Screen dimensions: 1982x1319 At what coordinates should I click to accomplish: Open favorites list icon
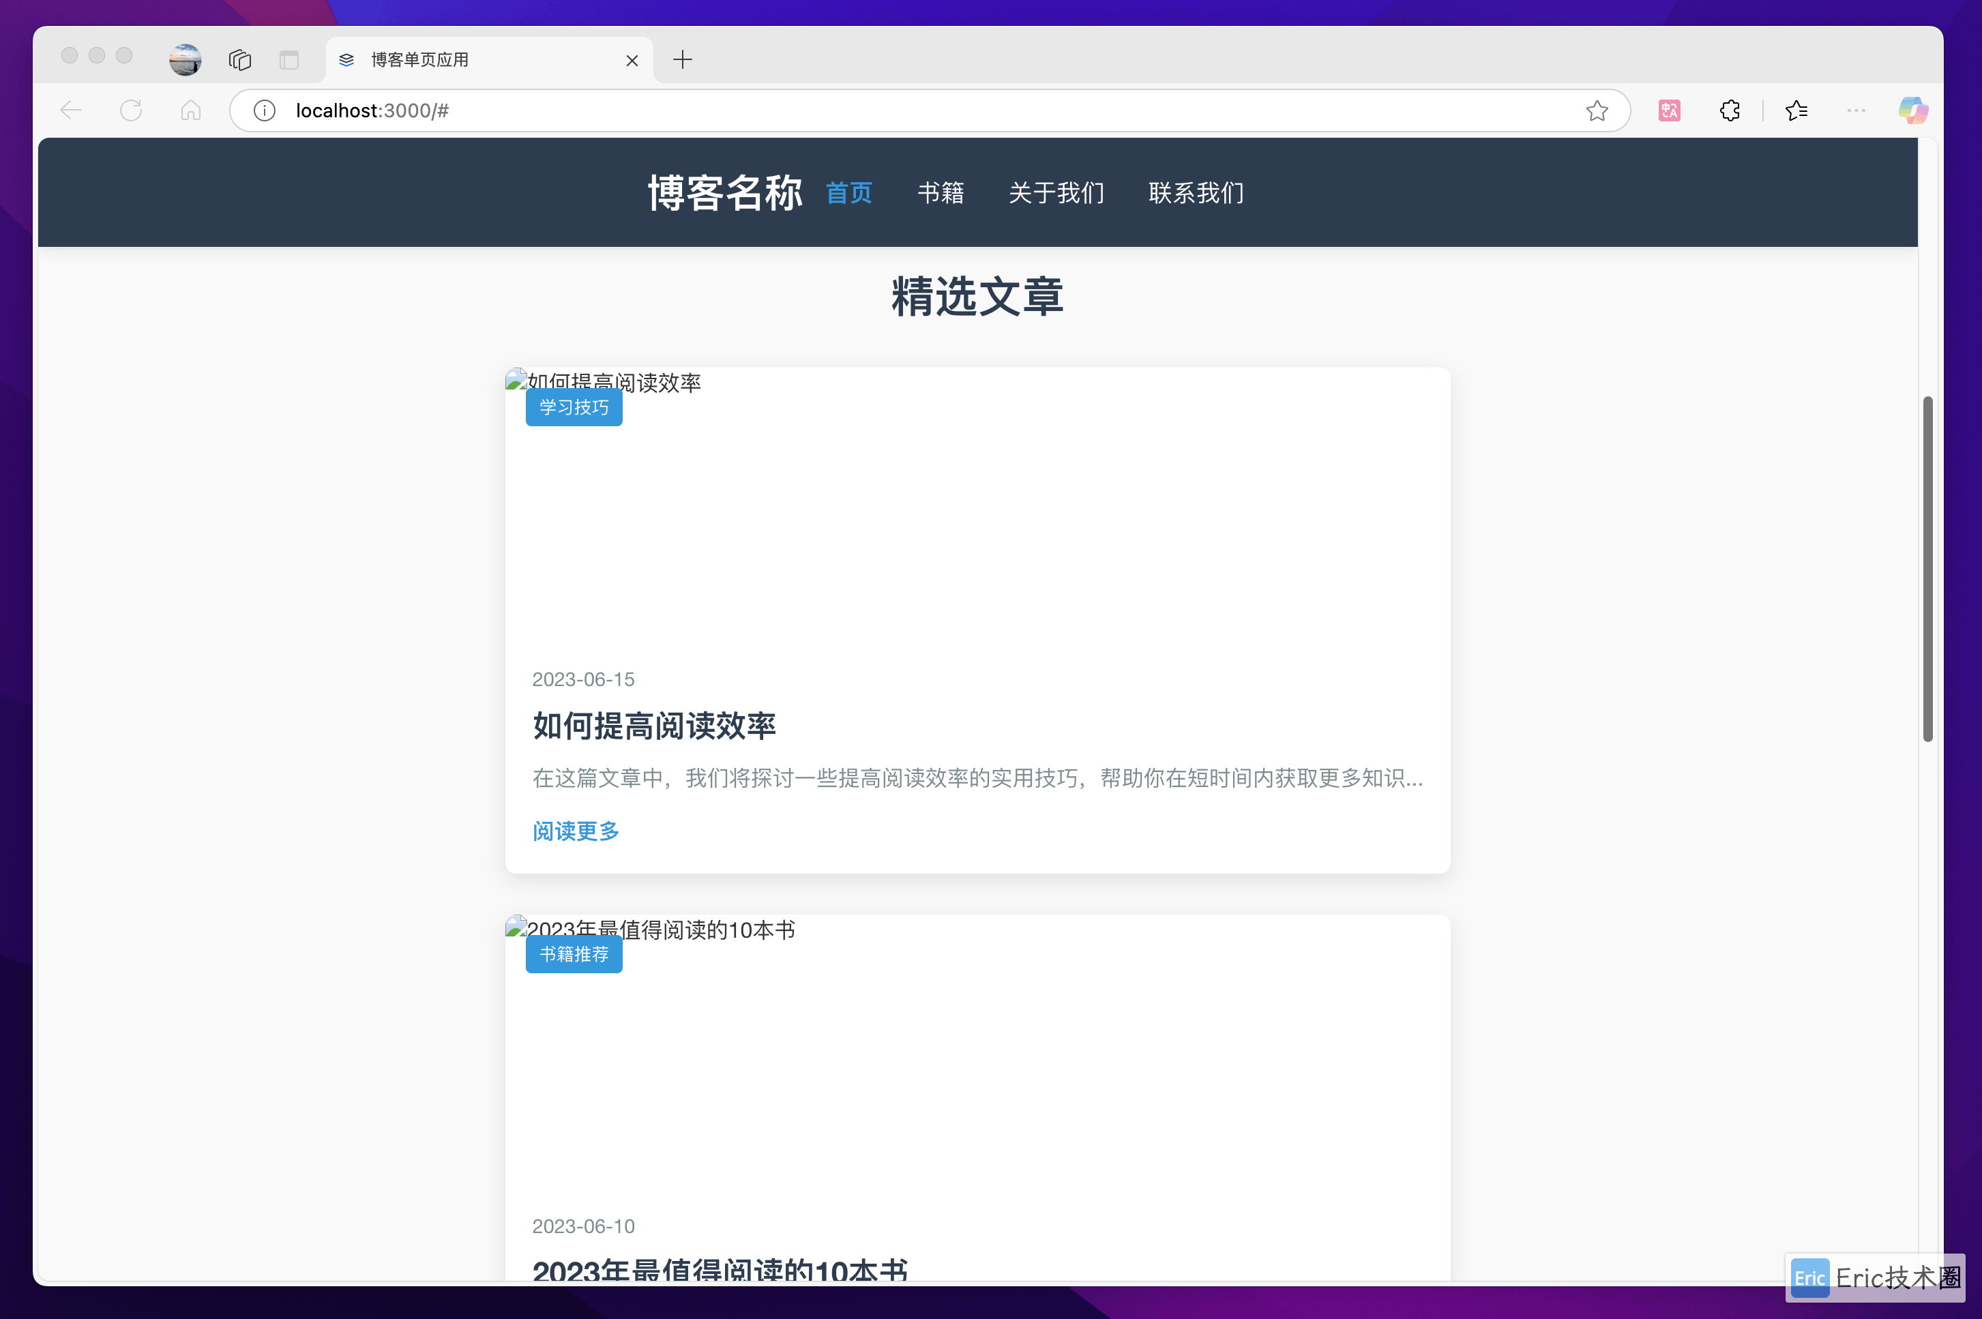coord(1796,110)
